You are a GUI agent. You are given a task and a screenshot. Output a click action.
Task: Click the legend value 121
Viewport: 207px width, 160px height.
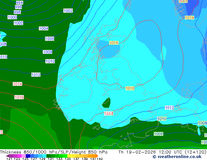[9, 159]
